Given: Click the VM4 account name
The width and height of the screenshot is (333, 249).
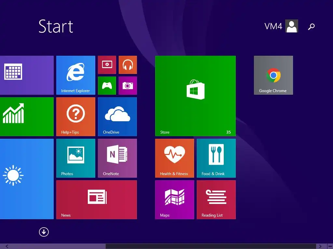Looking at the screenshot, I should [273, 26].
